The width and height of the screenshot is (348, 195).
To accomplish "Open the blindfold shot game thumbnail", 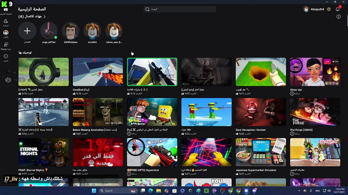I will [207, 112].
